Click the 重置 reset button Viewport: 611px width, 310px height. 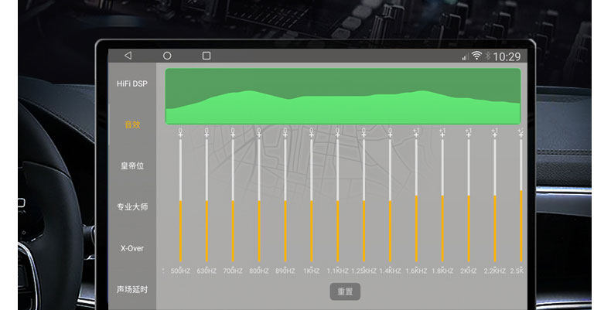(x=345, y=291)
